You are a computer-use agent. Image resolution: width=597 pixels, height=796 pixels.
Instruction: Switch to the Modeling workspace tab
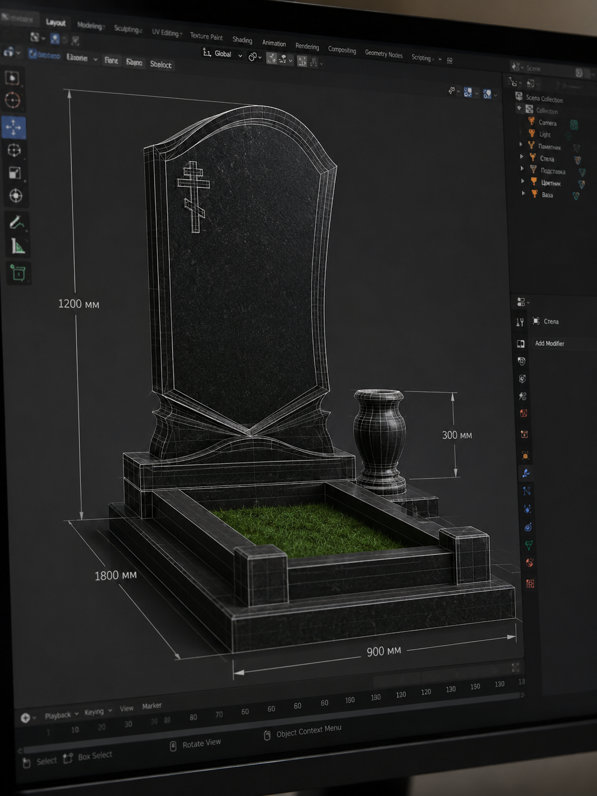click(x=90, y=25)
